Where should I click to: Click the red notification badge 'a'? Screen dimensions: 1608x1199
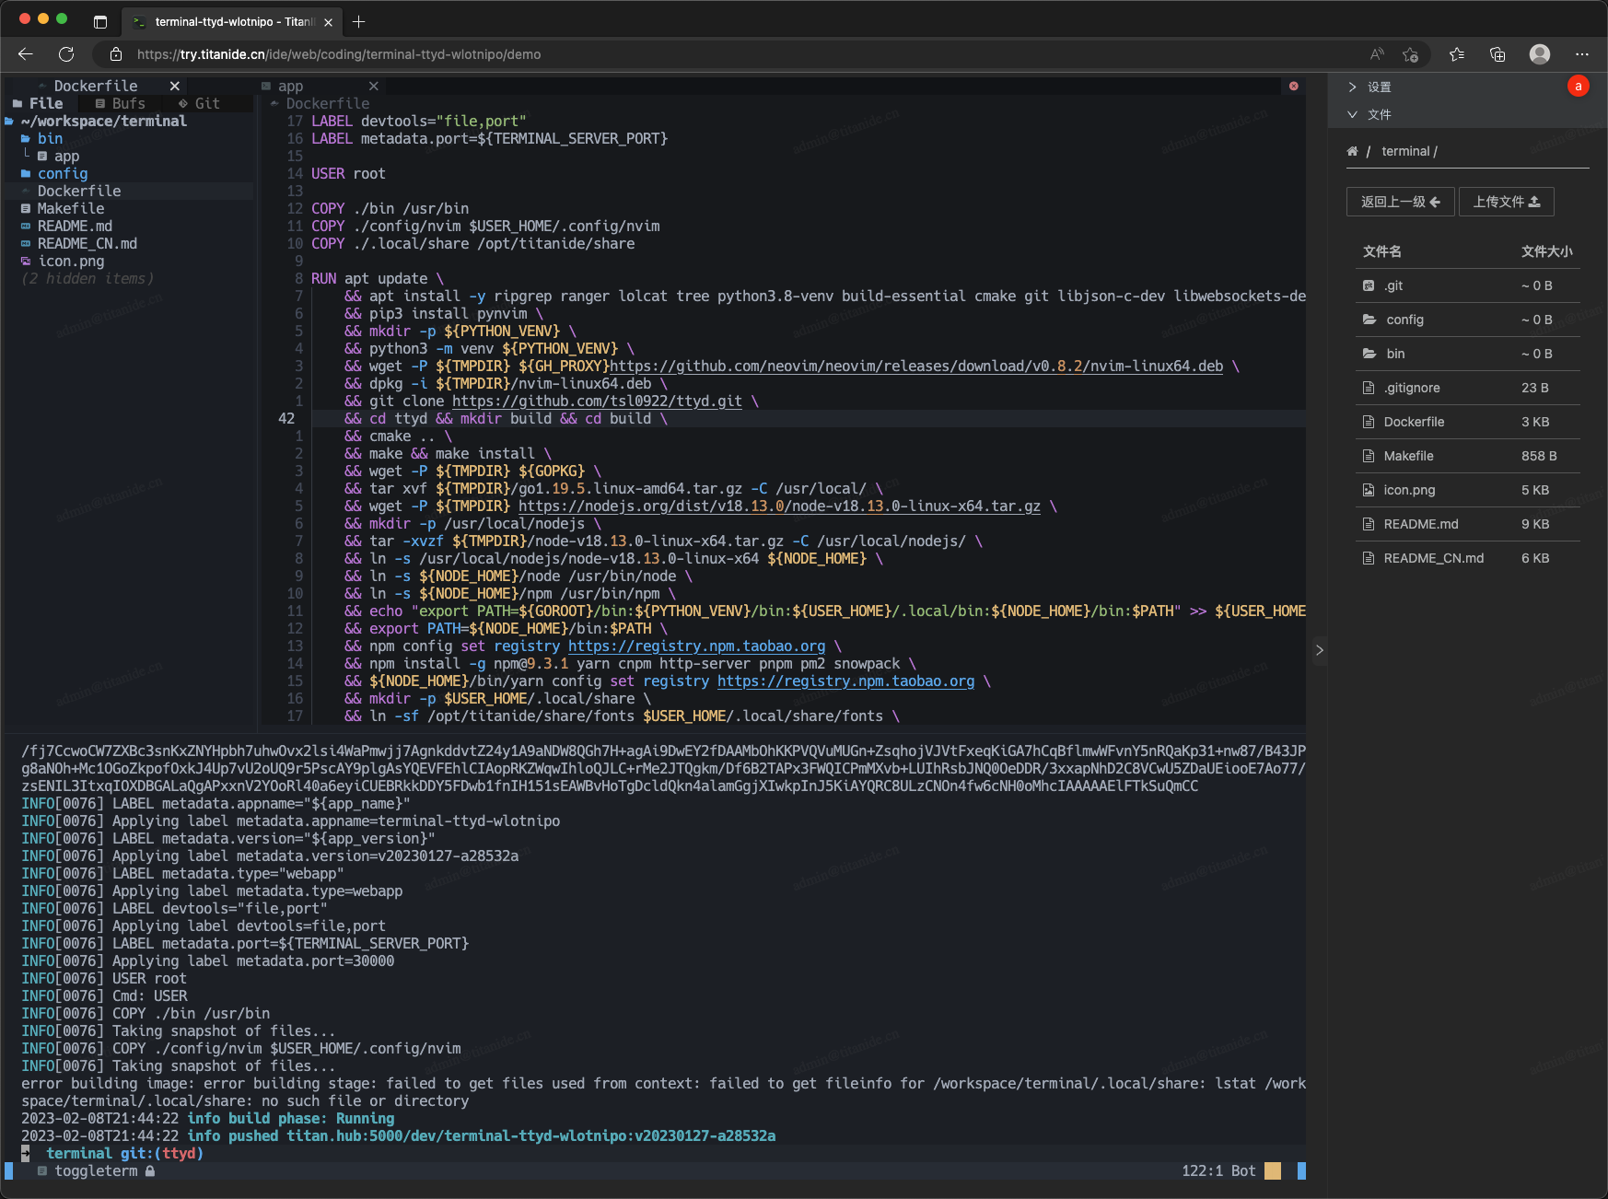[x=1578, y=86]
